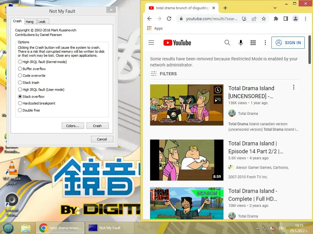The height and width of the screenshot is (234, 313).
Task: Switch to the Crash tab
Action: click(17, 21)
